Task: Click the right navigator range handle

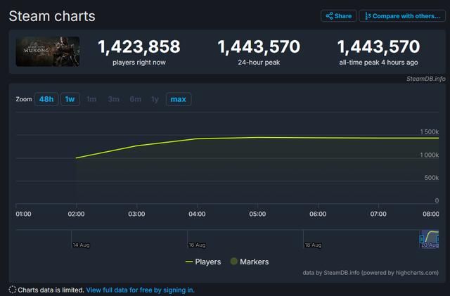Action: [x=437, y=239]
